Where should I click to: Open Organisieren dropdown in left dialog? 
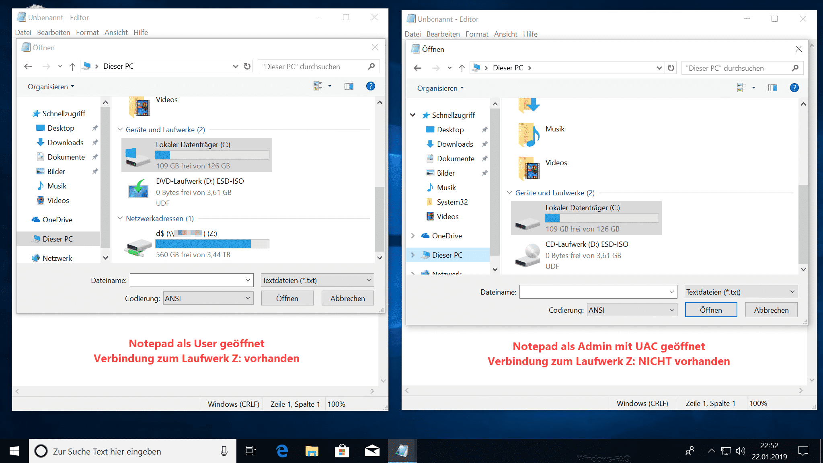[51, 87]
